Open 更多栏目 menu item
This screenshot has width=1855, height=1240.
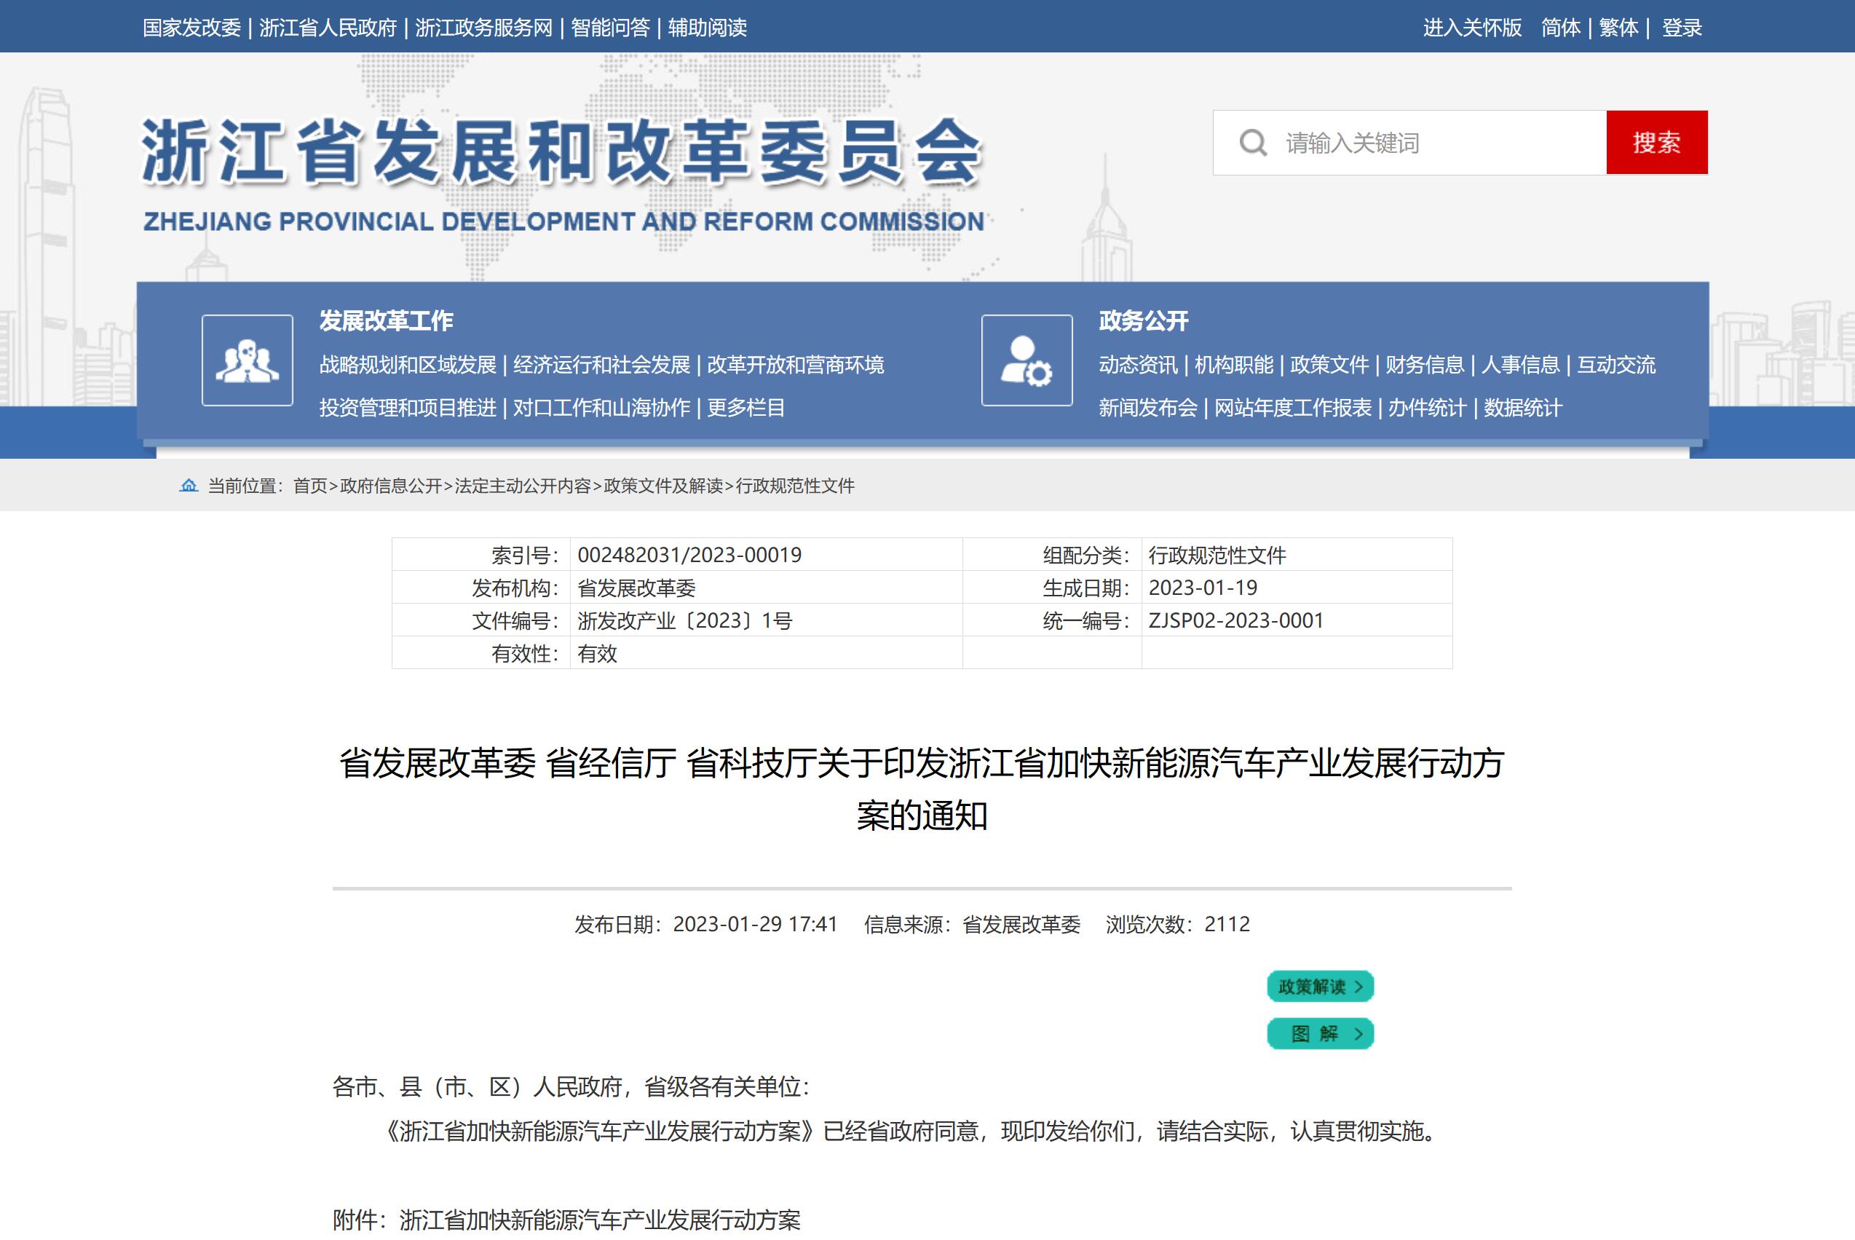pos(745,407)
